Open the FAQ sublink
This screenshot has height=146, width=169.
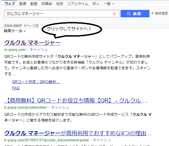click(16, 88)
